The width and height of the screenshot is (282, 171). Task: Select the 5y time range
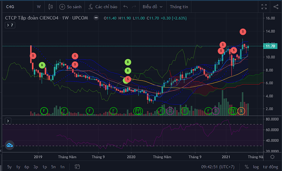(x=9, y=166)
